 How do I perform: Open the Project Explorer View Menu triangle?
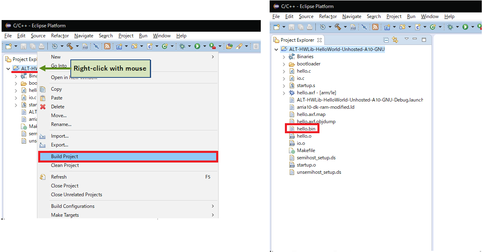(x=406, y=39)
